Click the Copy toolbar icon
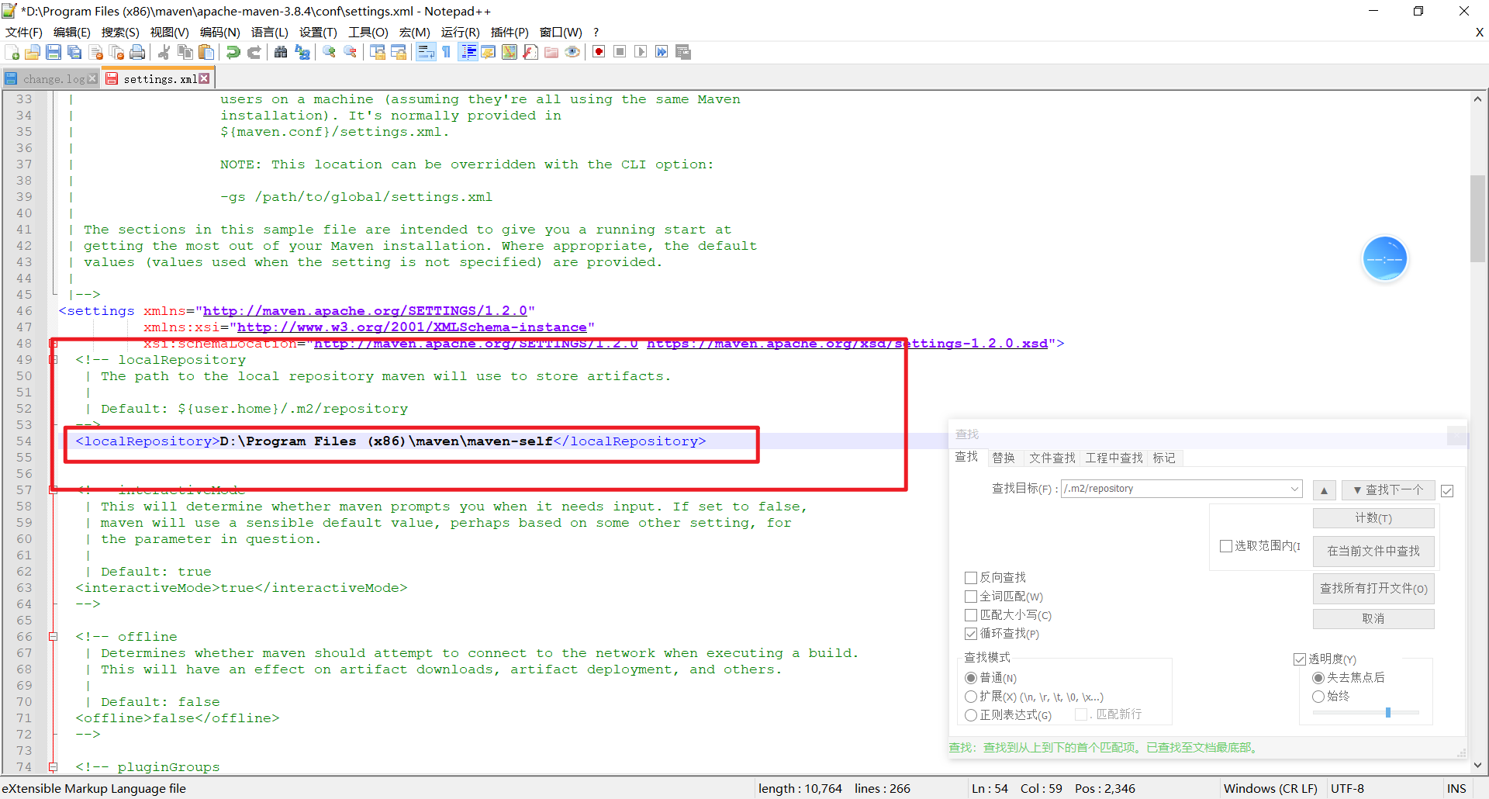This screenshot has width=1489, height=799. pos(185,52)
